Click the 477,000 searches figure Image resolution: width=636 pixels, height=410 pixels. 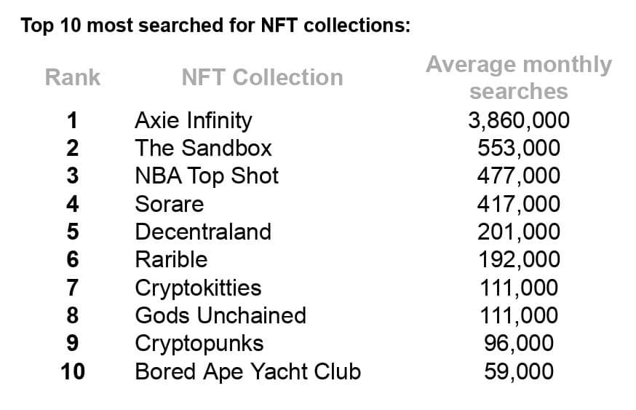(519, 176)
